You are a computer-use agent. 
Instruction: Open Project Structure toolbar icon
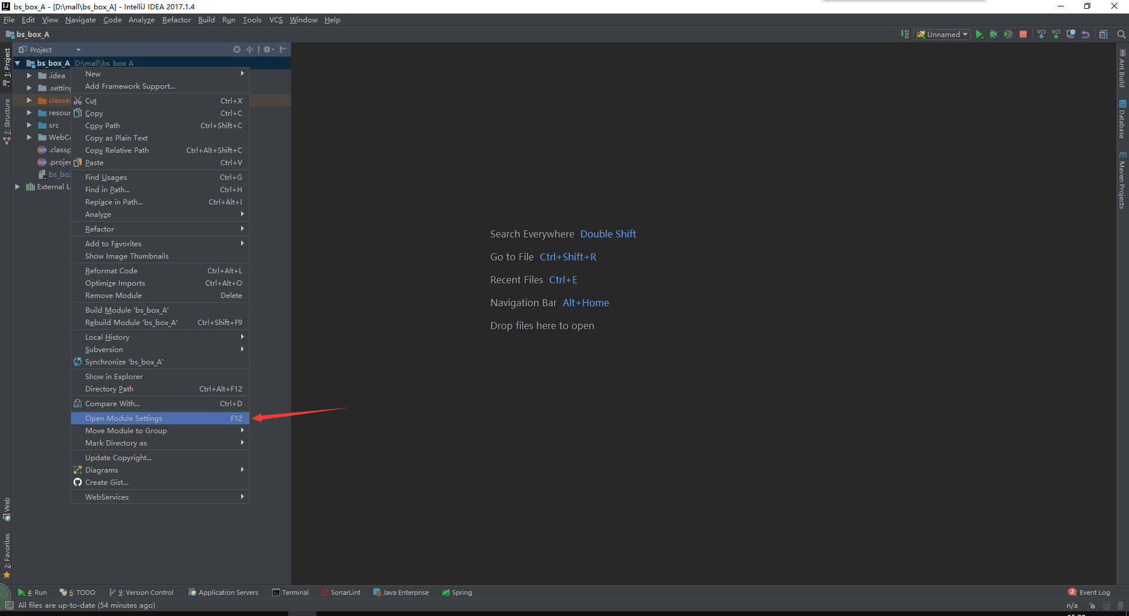click(x=1104, y=34)
